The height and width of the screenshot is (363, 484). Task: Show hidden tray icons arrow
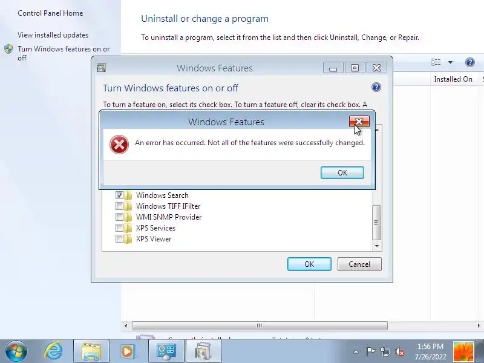point(356,352)
